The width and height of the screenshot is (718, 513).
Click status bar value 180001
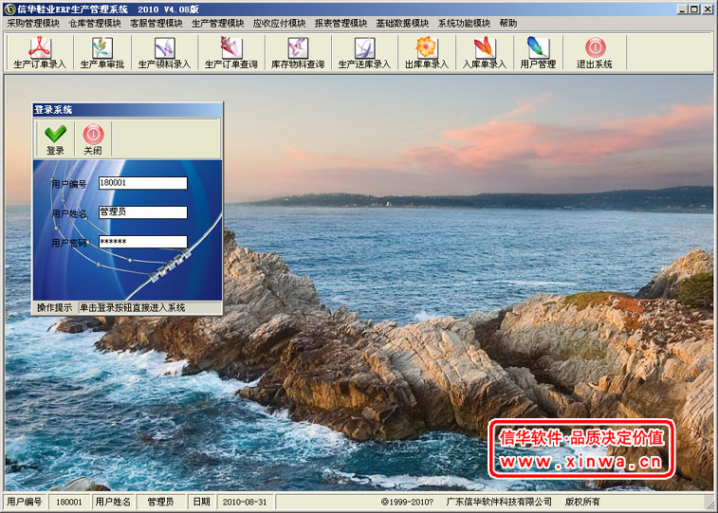coord(69,502)
